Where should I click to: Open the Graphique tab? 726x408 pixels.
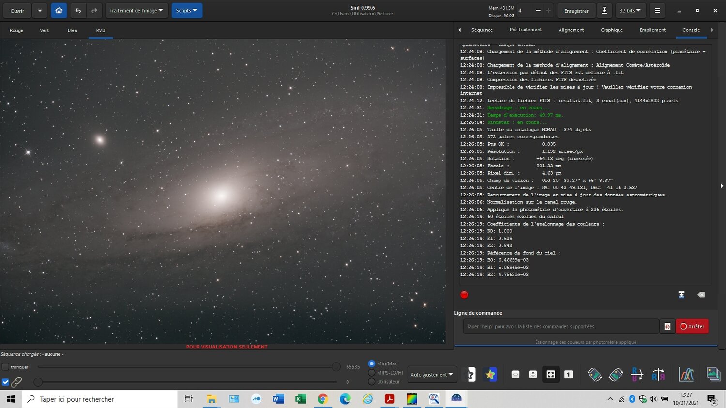click(x=612, y=30)
